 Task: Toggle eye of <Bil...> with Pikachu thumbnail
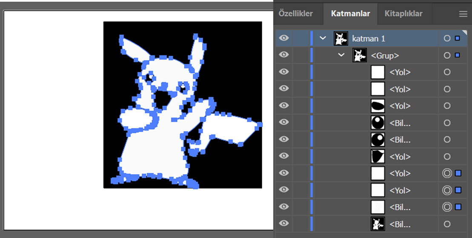click(284, 224)
